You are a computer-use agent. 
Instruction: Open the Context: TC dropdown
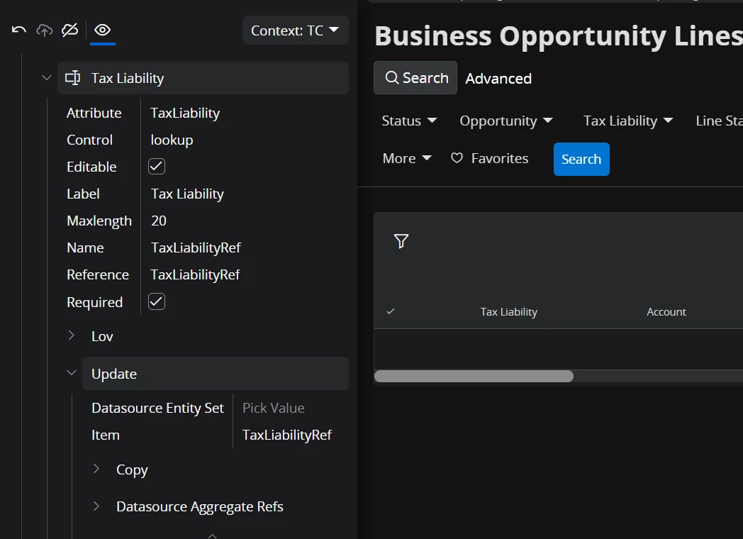point(295,30)
